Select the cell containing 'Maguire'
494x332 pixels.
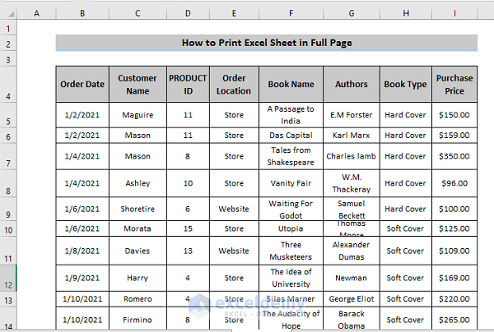click(137, 115)
